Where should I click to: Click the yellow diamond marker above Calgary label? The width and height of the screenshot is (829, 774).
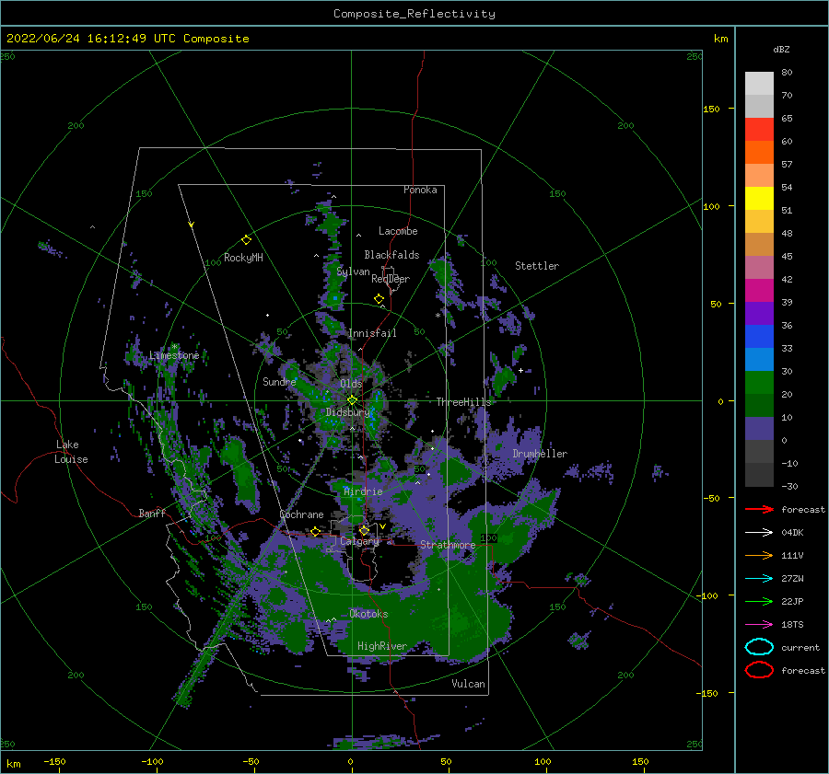364,530
